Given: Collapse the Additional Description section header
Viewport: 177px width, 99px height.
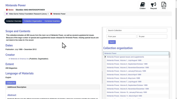Looking at the screenshot, I should 53,87.
